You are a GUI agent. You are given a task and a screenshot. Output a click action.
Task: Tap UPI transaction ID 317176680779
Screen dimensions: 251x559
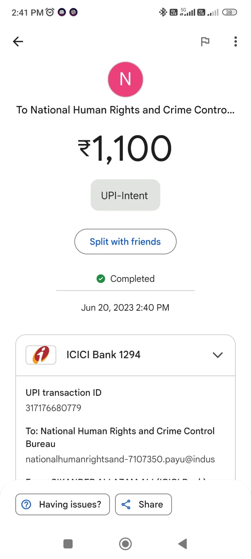pos(53,408)
